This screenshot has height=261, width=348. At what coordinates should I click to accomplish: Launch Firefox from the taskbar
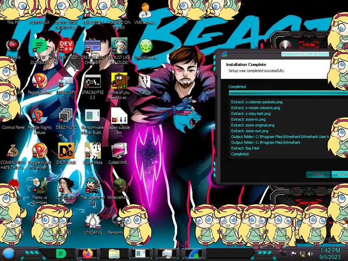click(88, 254)
